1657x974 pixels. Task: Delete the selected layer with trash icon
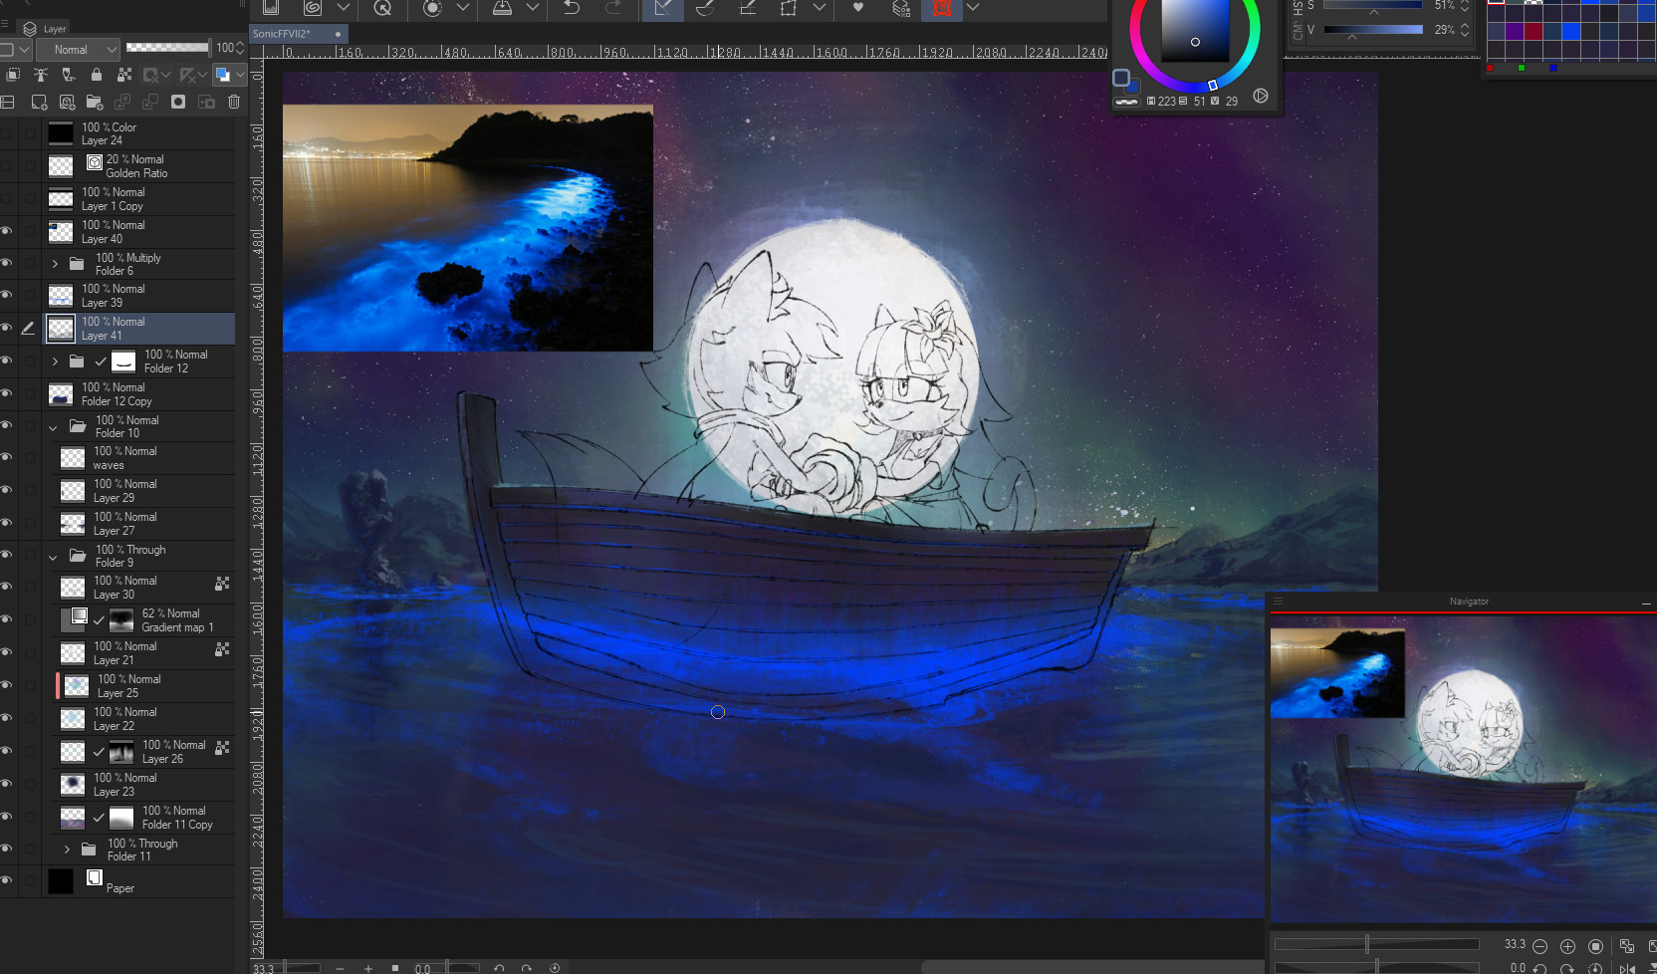[234, 102]
